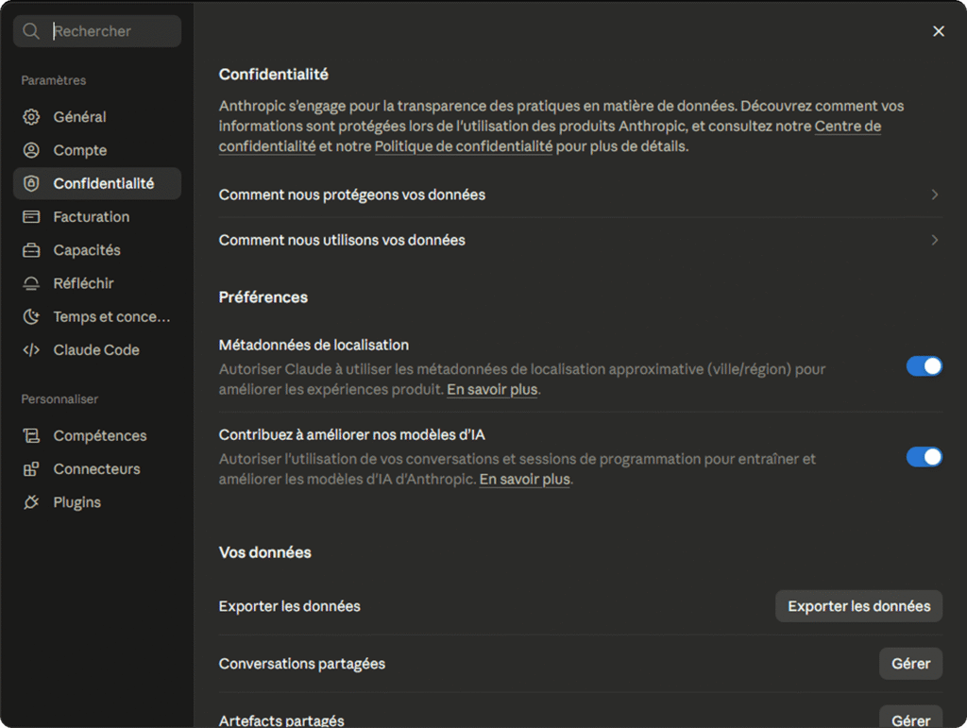Open the Plugins sidebar item

pyautogui.click(x=97, y=501)
